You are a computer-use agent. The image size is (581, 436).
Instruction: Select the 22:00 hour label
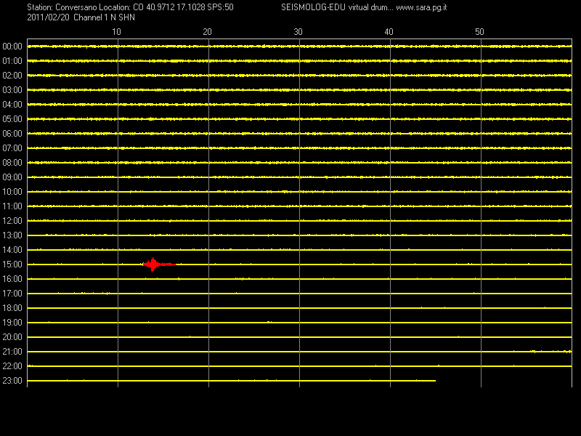(x=12, y=366)
